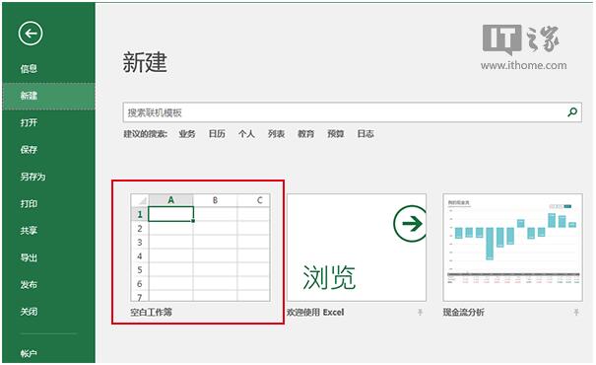Pin the 欢迎使用 Excel template
The width and height of the screenshot is (596, 365).
click(420, 313)
